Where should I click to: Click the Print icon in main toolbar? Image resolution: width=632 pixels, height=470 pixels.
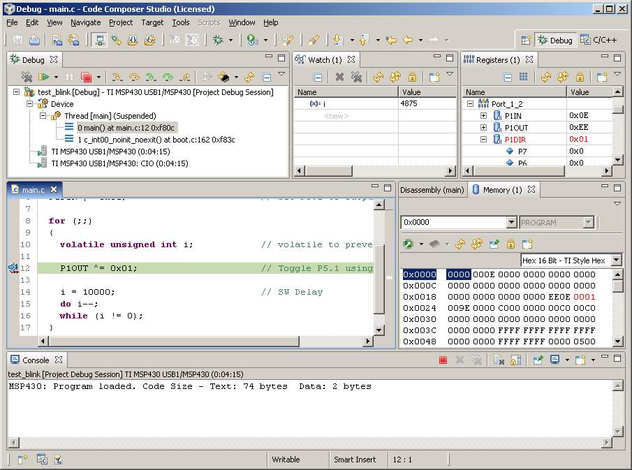(35, 40)
